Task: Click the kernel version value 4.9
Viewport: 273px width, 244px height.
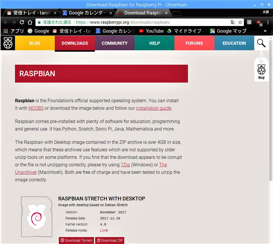Action: 103,224
